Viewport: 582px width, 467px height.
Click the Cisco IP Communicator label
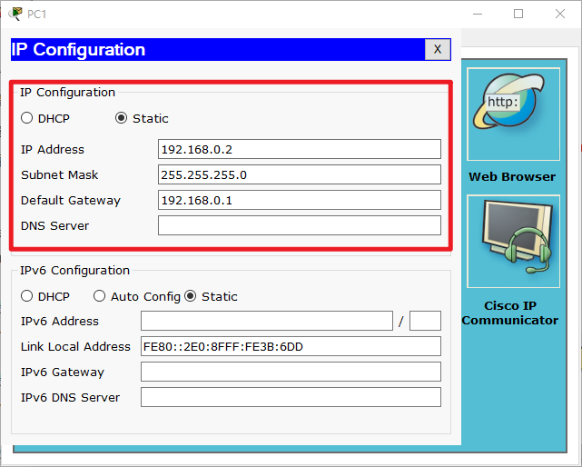coord(510,313)
